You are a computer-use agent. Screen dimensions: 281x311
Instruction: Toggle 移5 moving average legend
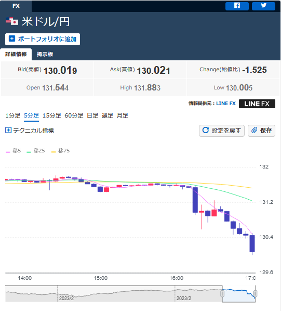pyautogui.click(x=14, y=151)
